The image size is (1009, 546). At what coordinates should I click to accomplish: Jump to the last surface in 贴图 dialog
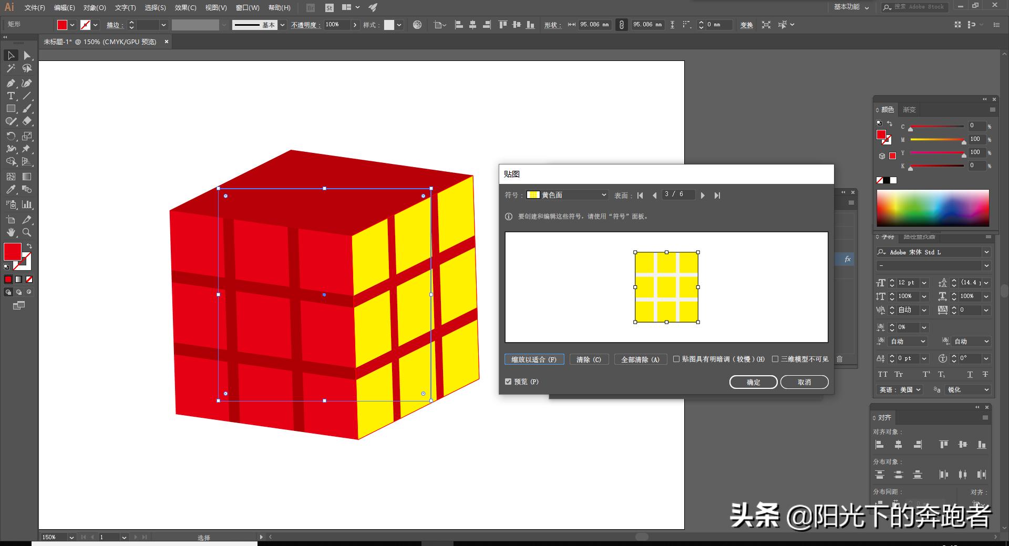717,195
